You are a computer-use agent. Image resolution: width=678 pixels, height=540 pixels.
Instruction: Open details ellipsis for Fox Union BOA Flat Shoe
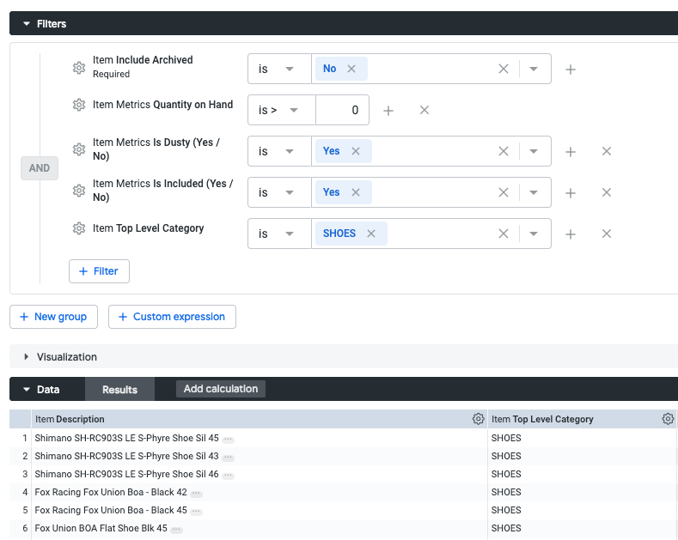pyautogui.click(x=176, y=530)
